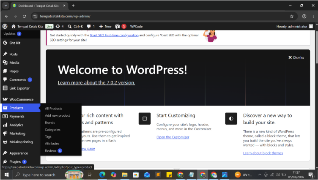
Task: Open the comments bubble in admin bar
Action: [x=90, y=26]
